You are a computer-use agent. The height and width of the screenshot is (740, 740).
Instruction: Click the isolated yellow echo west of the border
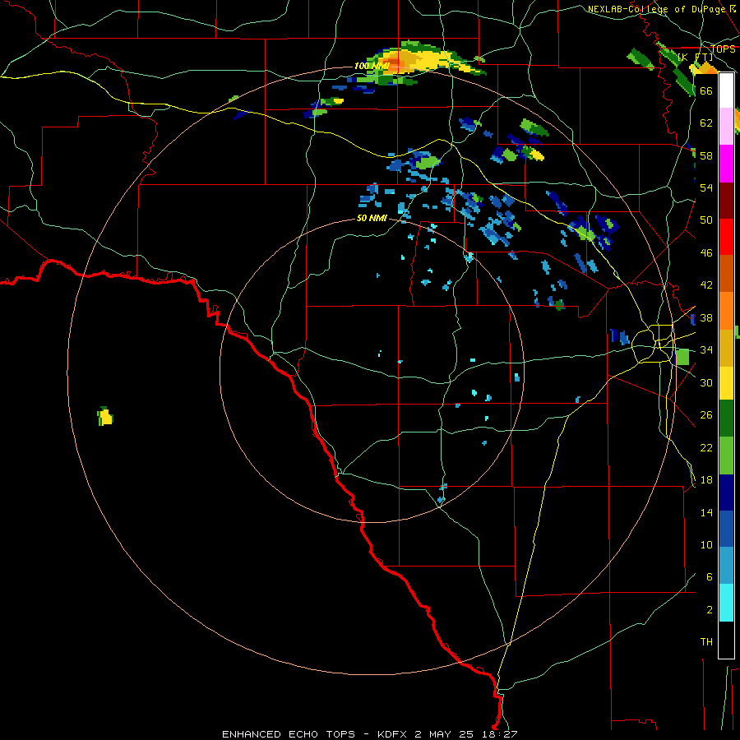pyautogui.click(x=106, y=417)
